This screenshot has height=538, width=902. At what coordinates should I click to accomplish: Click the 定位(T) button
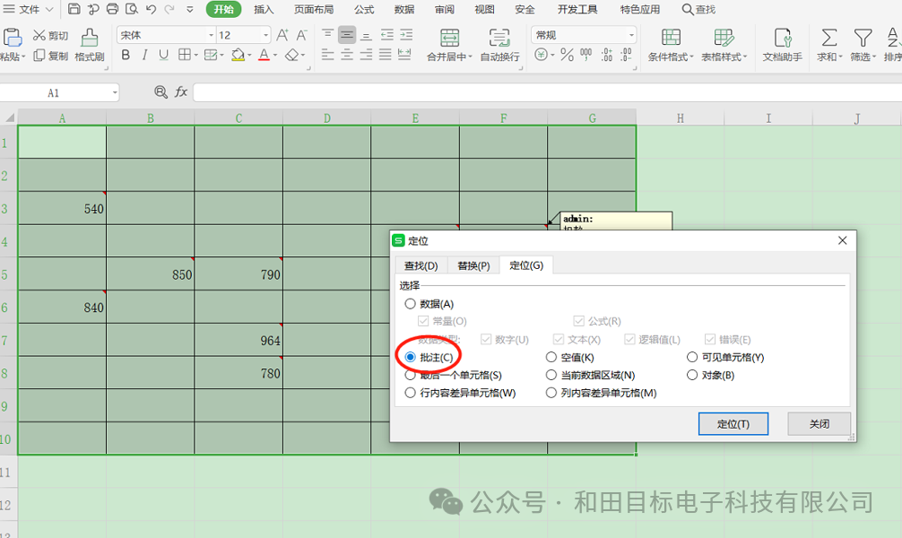(x=733, y=424)
